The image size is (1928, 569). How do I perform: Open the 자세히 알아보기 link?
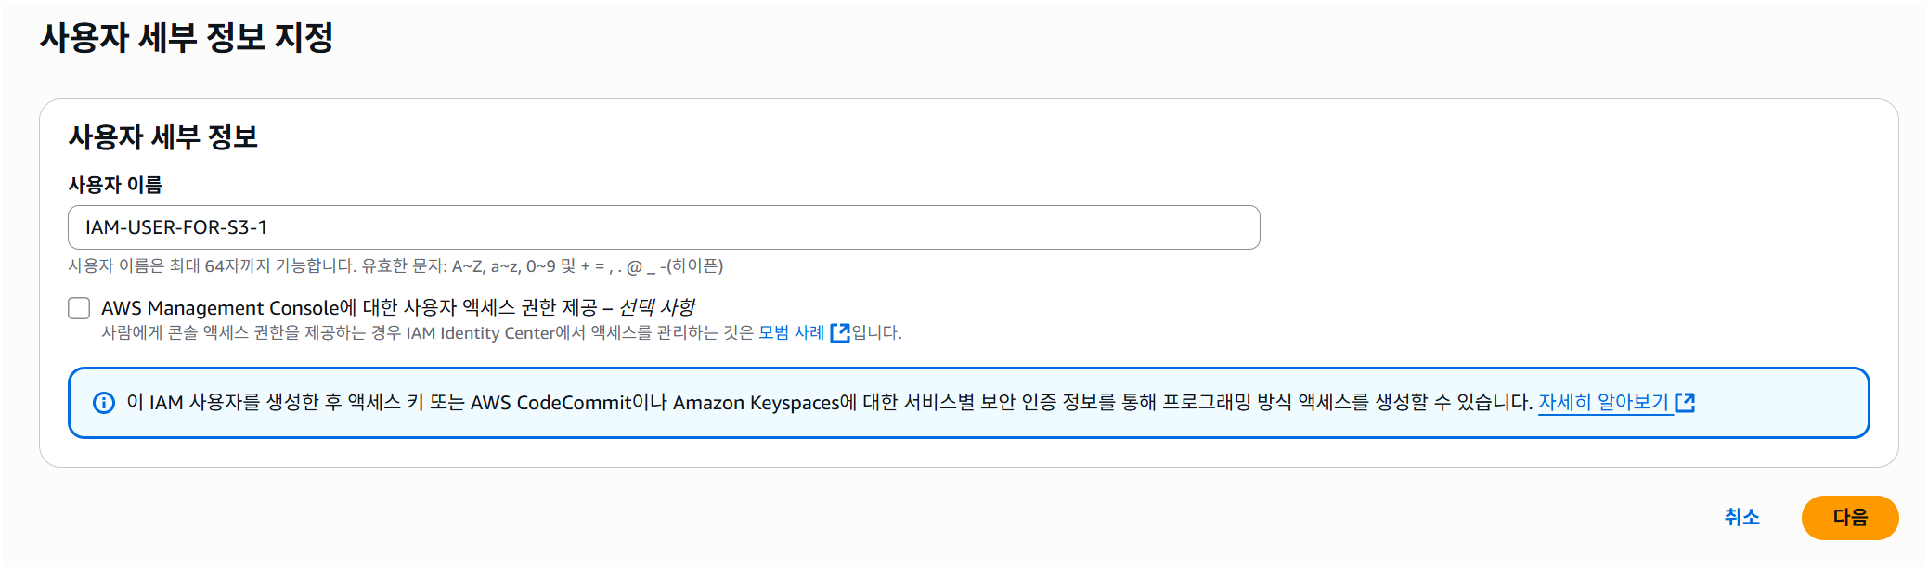(1604, 402)
